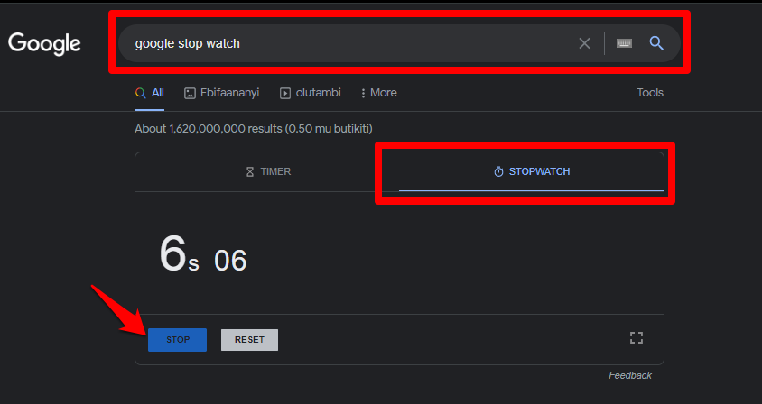
Task: Stop the running stopwatch
Action: (x=177, y=340)
